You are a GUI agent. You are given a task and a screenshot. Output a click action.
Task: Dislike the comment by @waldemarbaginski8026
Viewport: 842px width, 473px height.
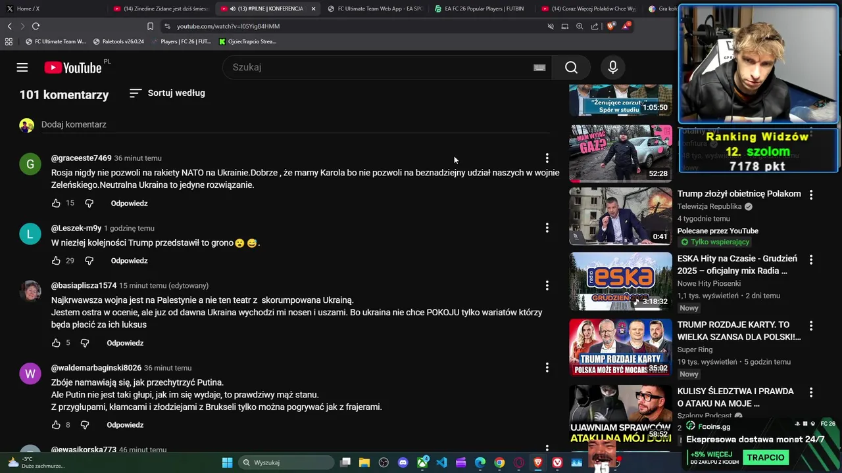pyautogui.click(x=85, y=425)
